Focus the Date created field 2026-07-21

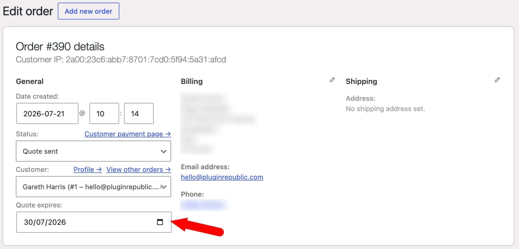point(47,113)
